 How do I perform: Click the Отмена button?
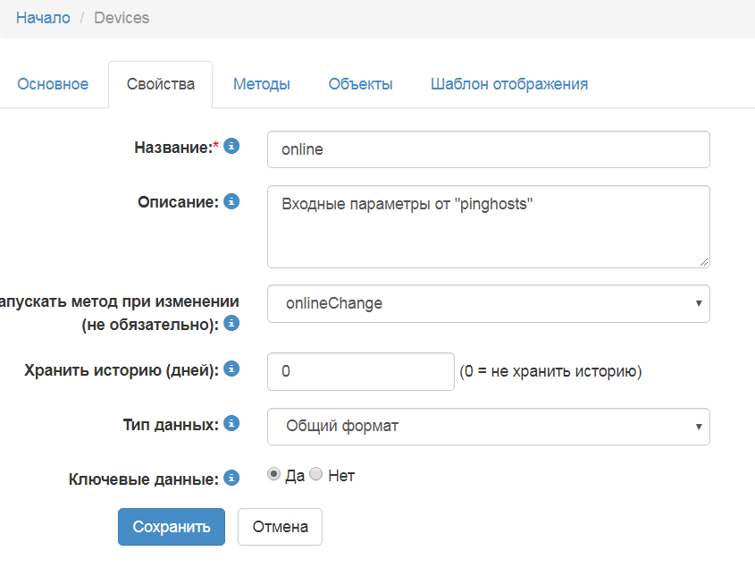279,527
